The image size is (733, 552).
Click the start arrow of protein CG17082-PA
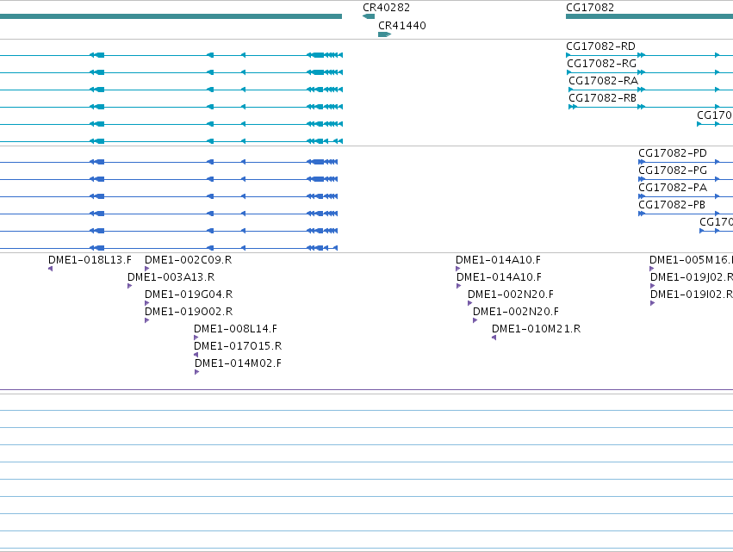(642, 196)
